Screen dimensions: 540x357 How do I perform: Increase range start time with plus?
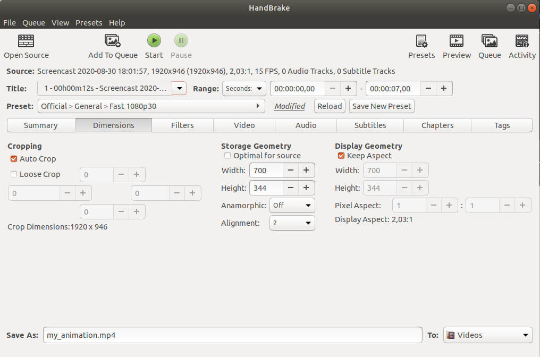point(348,89)
